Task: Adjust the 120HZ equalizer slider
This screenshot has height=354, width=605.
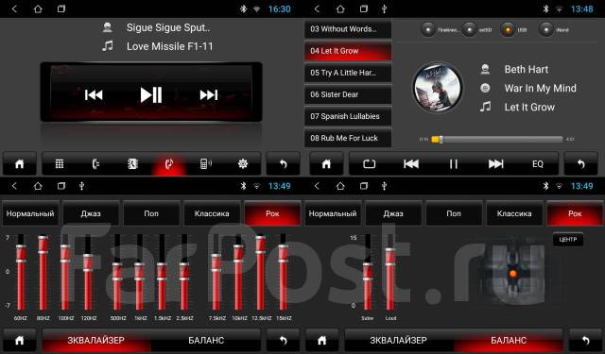Action: [88, 272]
